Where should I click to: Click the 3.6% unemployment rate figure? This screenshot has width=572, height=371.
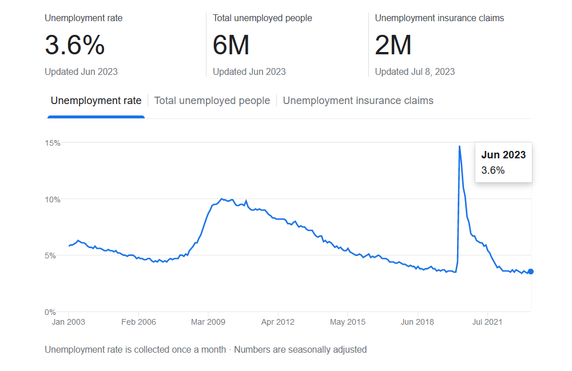click(x=75, y=45)
